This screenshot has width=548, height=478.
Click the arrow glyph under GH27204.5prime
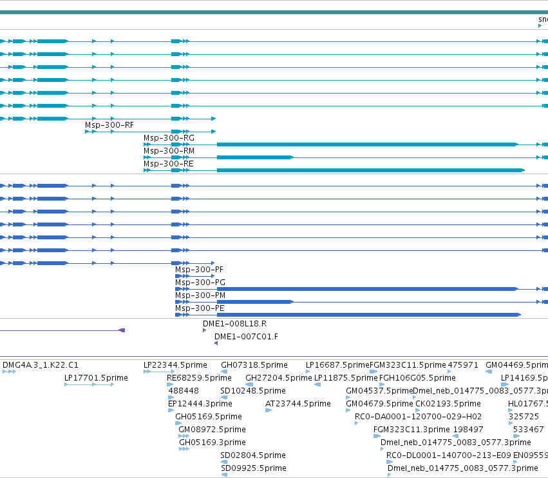tap(250, 384)
